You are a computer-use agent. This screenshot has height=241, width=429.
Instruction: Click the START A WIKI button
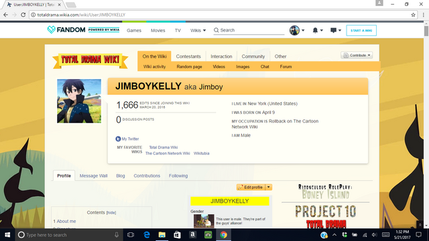pyautogui.click(x=361, y=30)
